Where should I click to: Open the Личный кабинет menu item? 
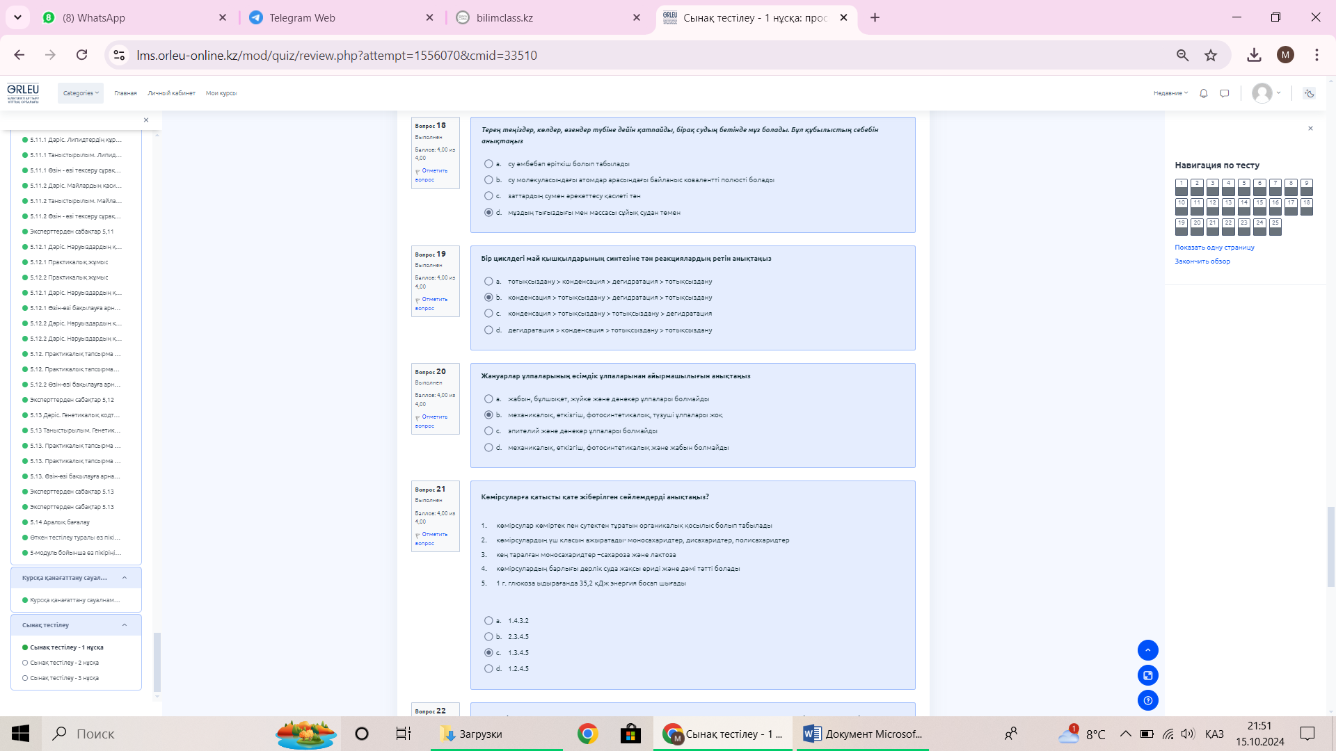tap(171, 93)
